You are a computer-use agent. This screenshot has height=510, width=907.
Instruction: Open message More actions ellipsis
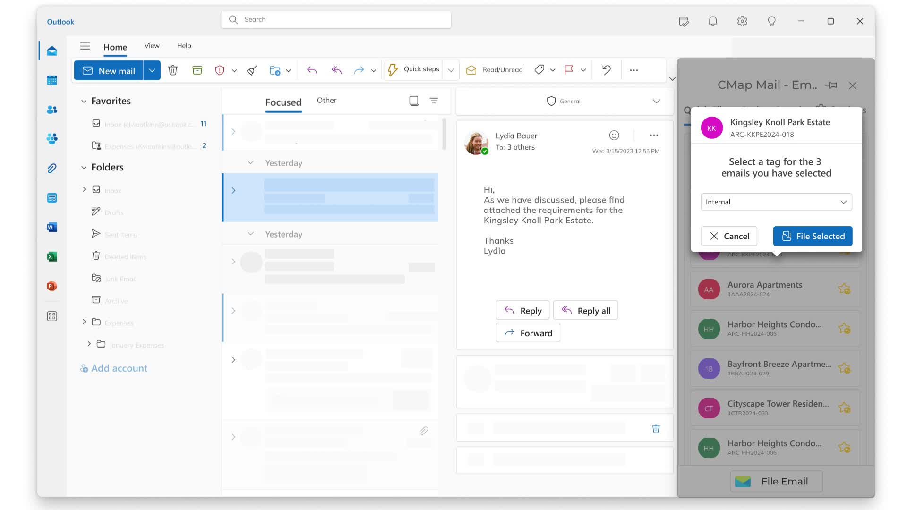pos(654,136)
